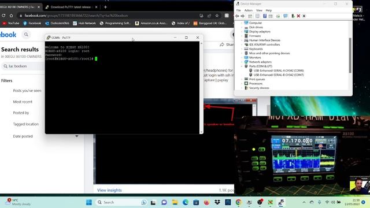Click the Windows taskbar Search box

point(121,202)
